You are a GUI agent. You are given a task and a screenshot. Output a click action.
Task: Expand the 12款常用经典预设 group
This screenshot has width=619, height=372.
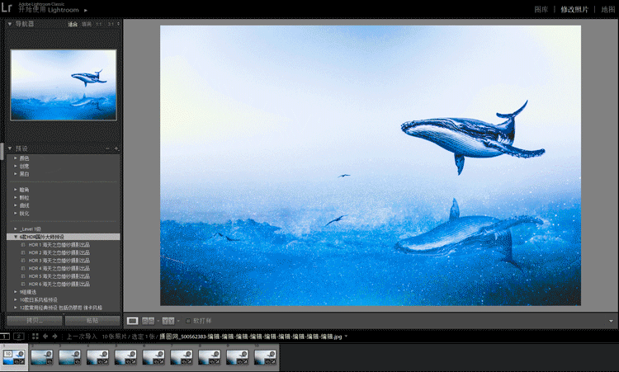click(16, 308)
